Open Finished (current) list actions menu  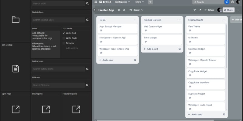pyautogui.click(x=179, y=20)
